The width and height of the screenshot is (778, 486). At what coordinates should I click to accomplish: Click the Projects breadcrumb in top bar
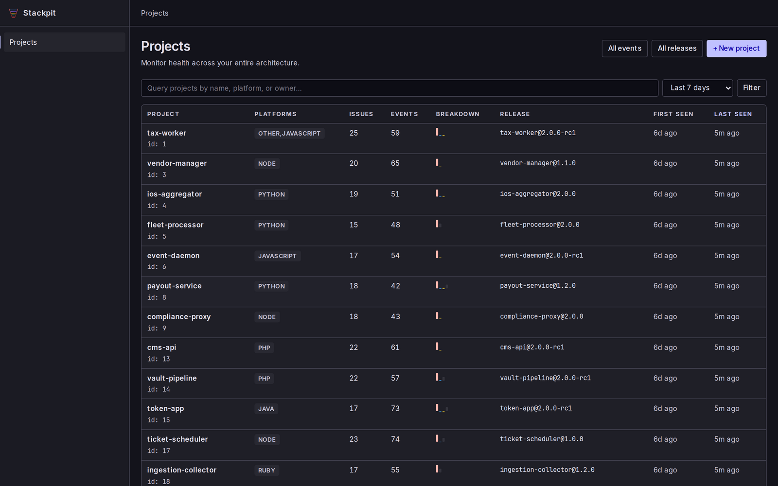[x=155, y=13]
